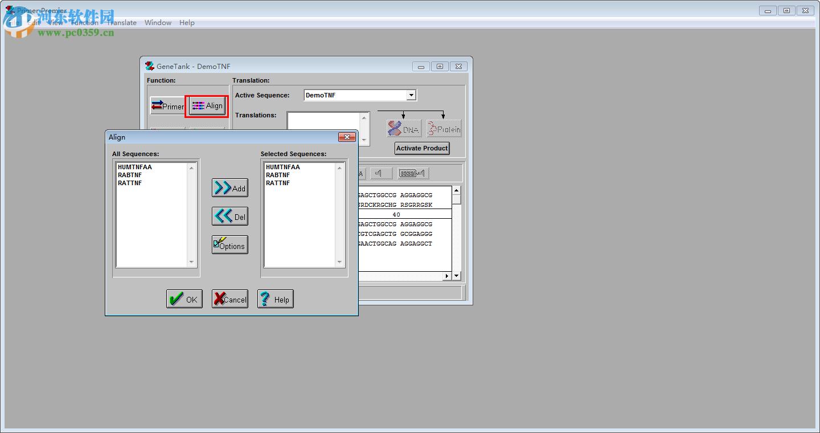820x433 pixels.
Task: Click the sequence view horizontal scroll-right arrow
Action: click(448, 276)
